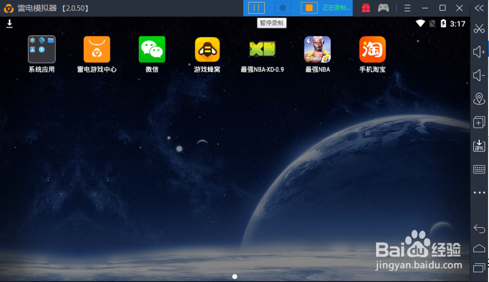Screen dimensions: 489x282
Task: Open the 系统应用 folder
Action: pos(42,49)
